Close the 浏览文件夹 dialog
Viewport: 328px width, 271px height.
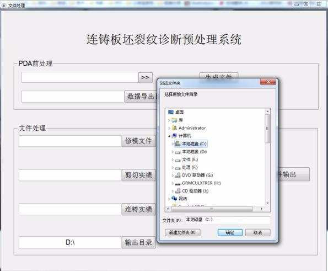(268, 82)
